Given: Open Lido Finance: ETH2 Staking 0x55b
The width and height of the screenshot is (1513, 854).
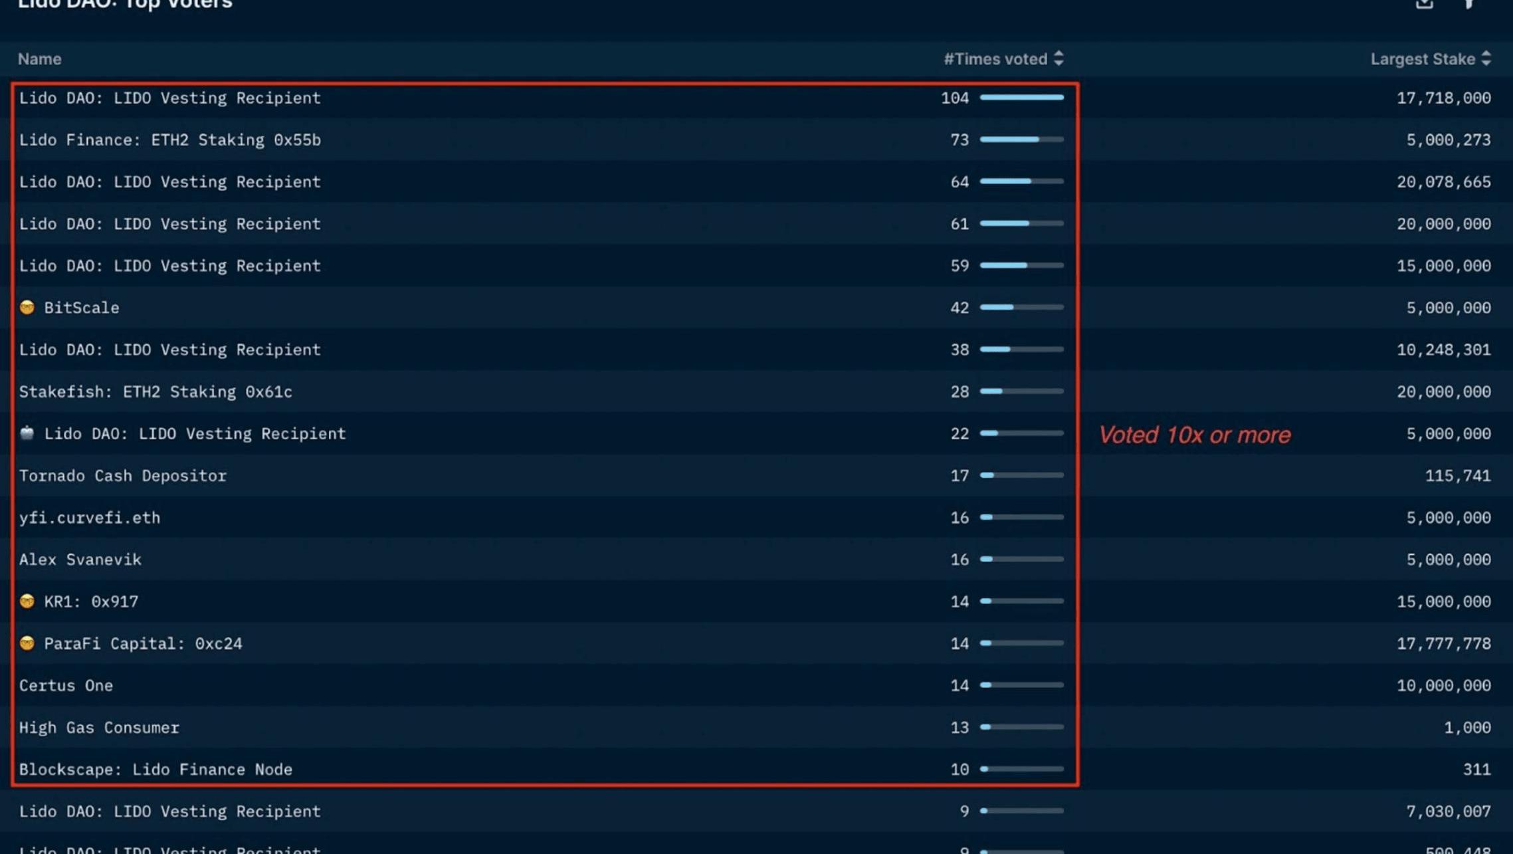Looking at the screenshot, I should (x=169, y=140).
